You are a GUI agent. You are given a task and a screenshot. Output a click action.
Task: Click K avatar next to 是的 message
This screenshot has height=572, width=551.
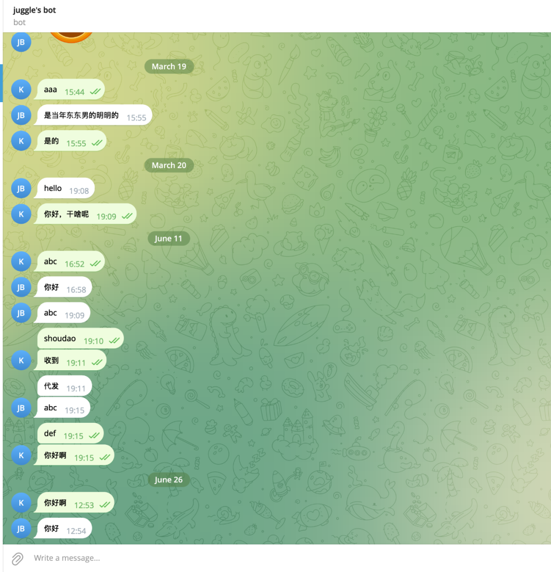pos(21,141)
